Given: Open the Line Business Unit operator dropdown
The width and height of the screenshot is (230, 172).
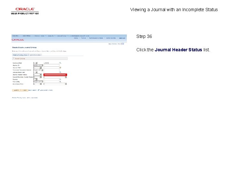Looking at the screenshot, I should [35, 72].
